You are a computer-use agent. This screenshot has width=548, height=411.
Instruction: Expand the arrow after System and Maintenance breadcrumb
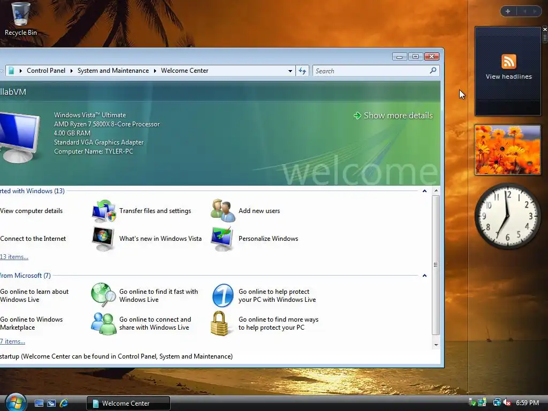pos(155,71)
